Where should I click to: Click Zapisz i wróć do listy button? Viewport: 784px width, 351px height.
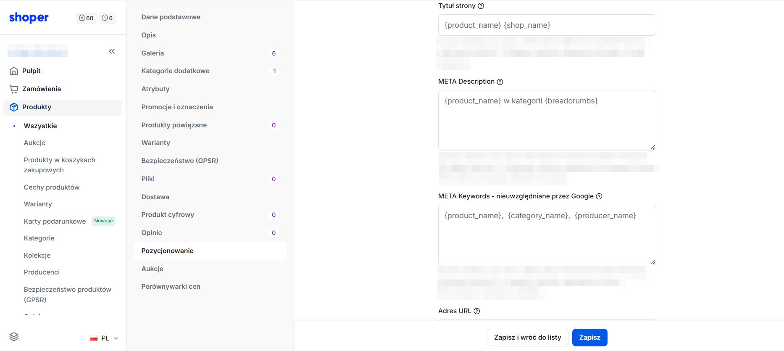528,338
